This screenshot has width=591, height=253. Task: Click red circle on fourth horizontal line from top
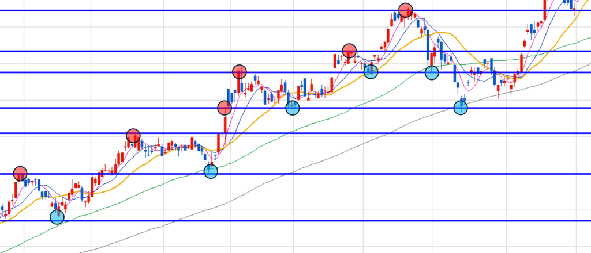pyautogui.click(x=225, y=108)
